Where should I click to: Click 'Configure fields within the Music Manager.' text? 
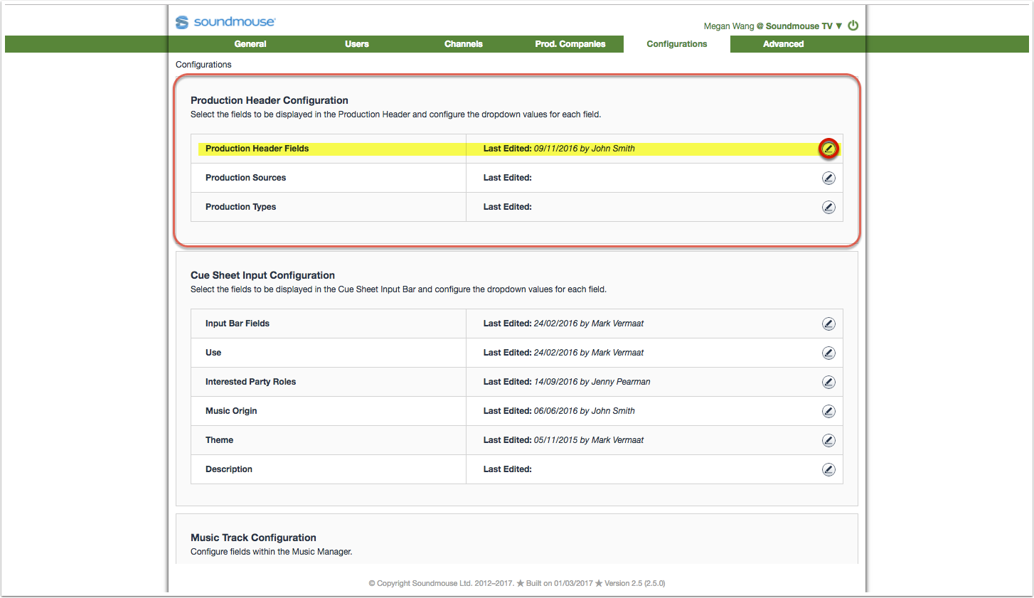[x=272, y=552]
